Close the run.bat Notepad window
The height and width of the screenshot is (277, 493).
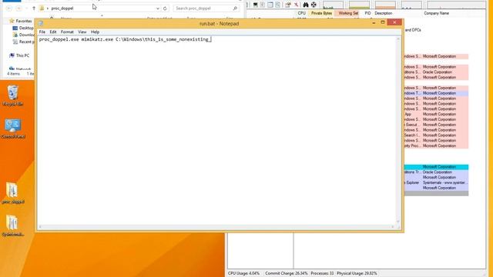click(394, 22)
